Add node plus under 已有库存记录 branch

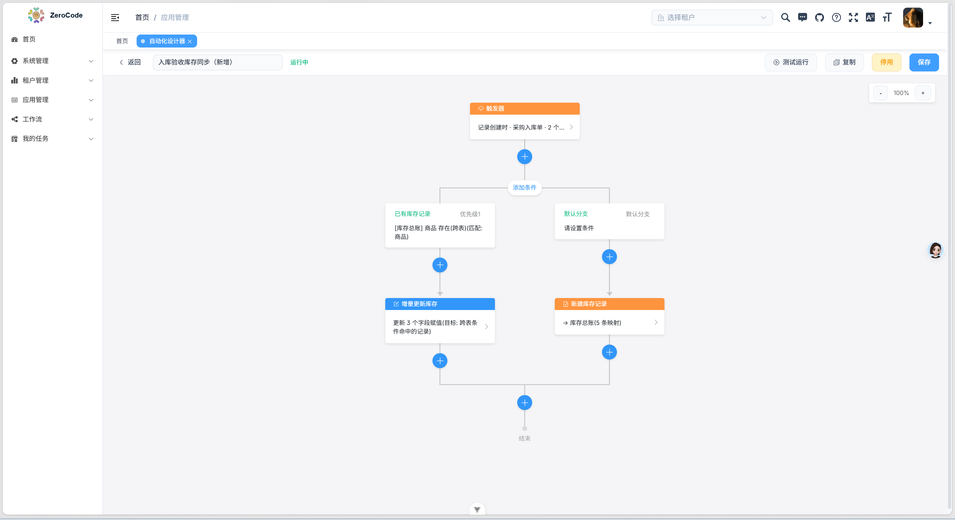440,265
